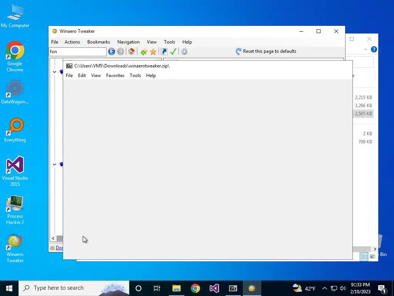Switch to Winaero Tweaker taskbar button

(x=252, y=288)
